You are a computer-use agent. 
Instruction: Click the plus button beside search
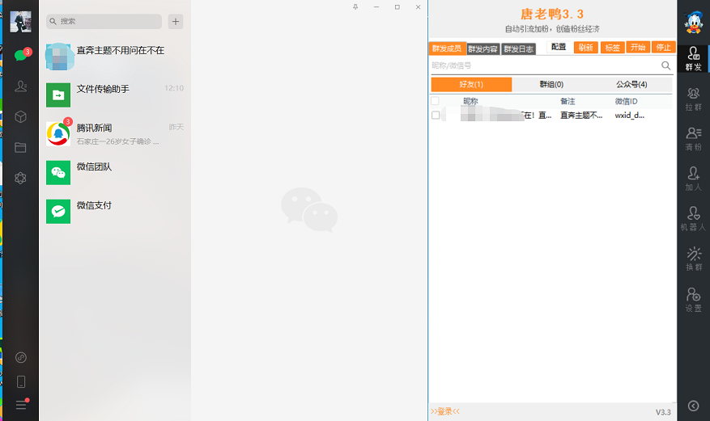pyautogui.click(x=176, y=21)
